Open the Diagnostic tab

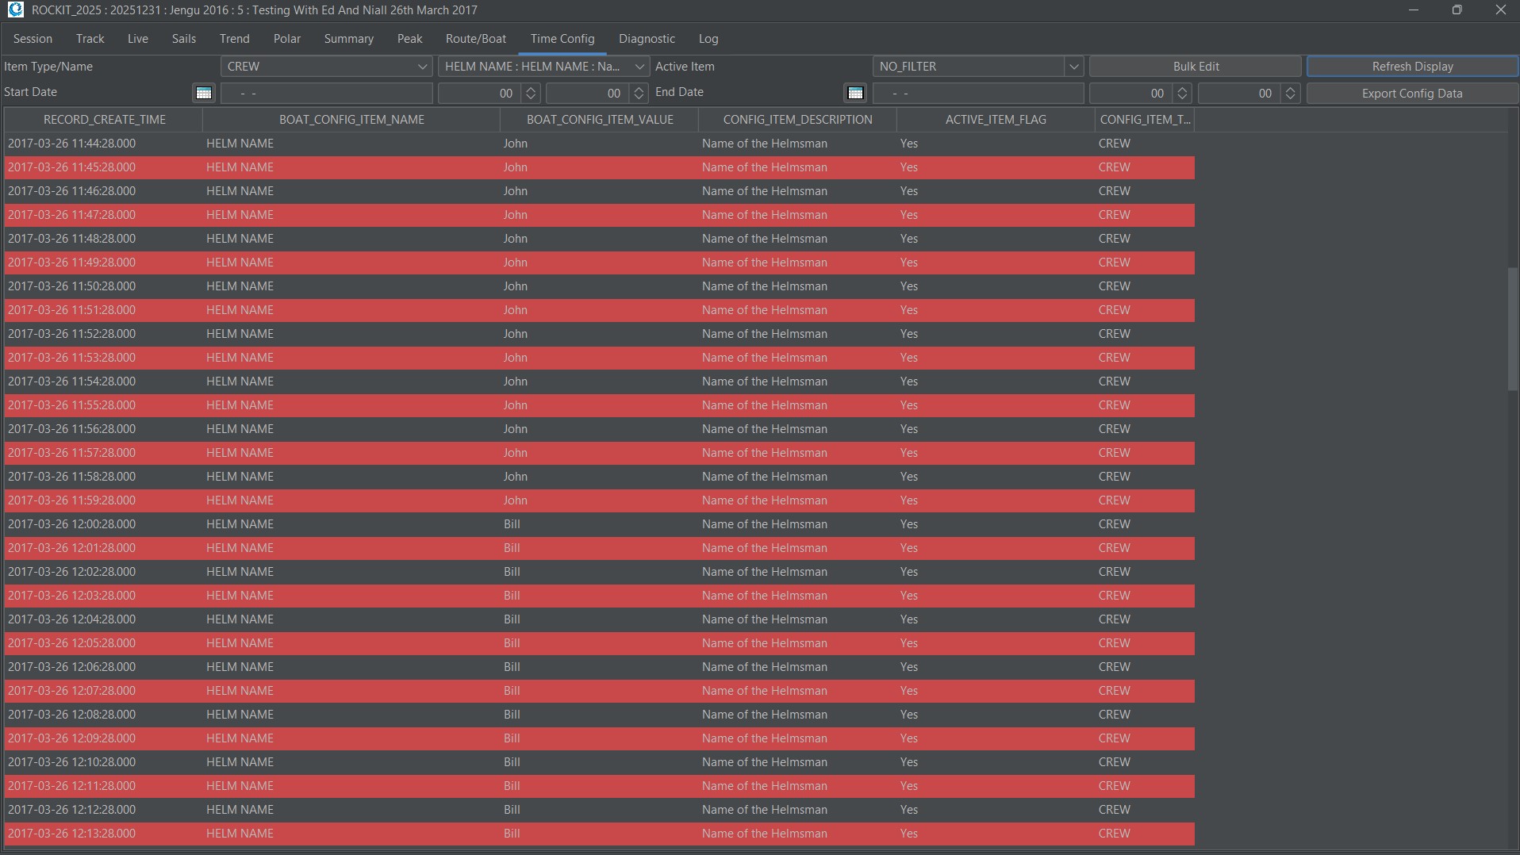[647, 39]
